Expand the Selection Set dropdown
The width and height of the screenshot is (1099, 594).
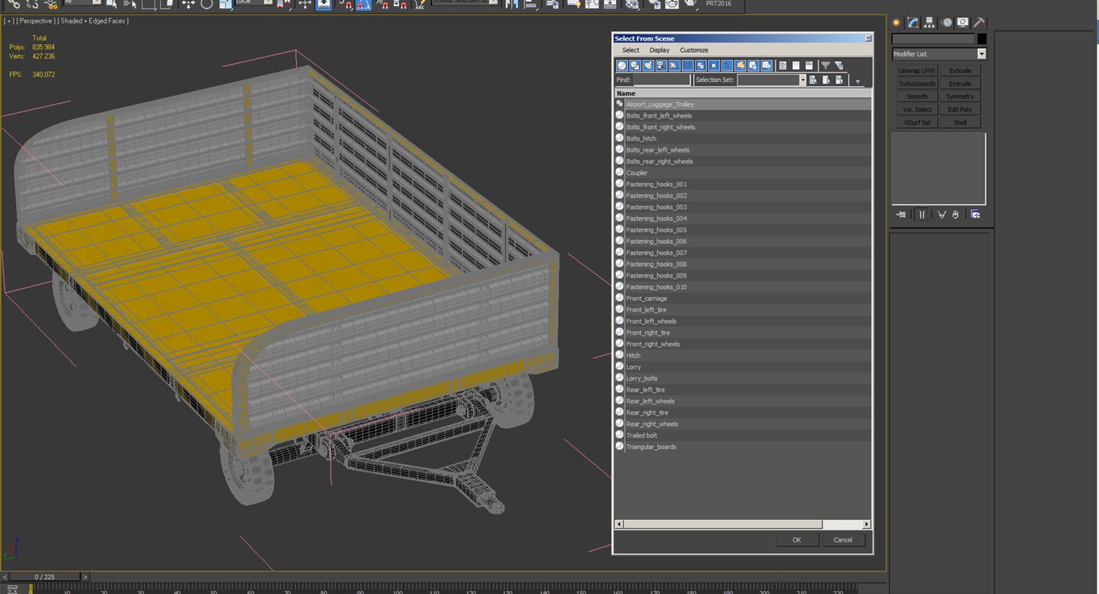click(x=802, y=80)
